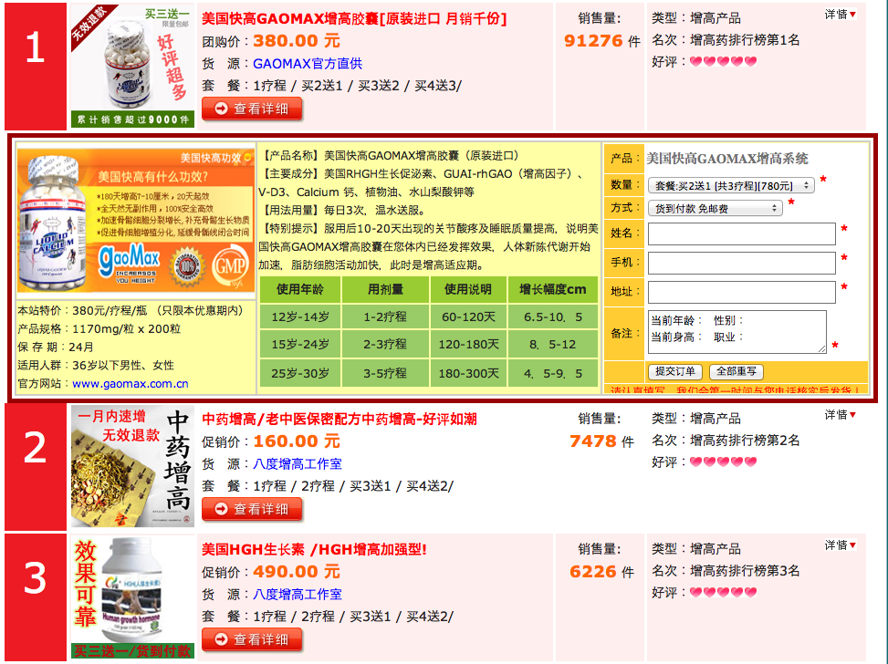Click GAOMAX capsule bottle thumbnail rank 1
This screenshot has height=664, width=888.
click(x=132, y=65)
